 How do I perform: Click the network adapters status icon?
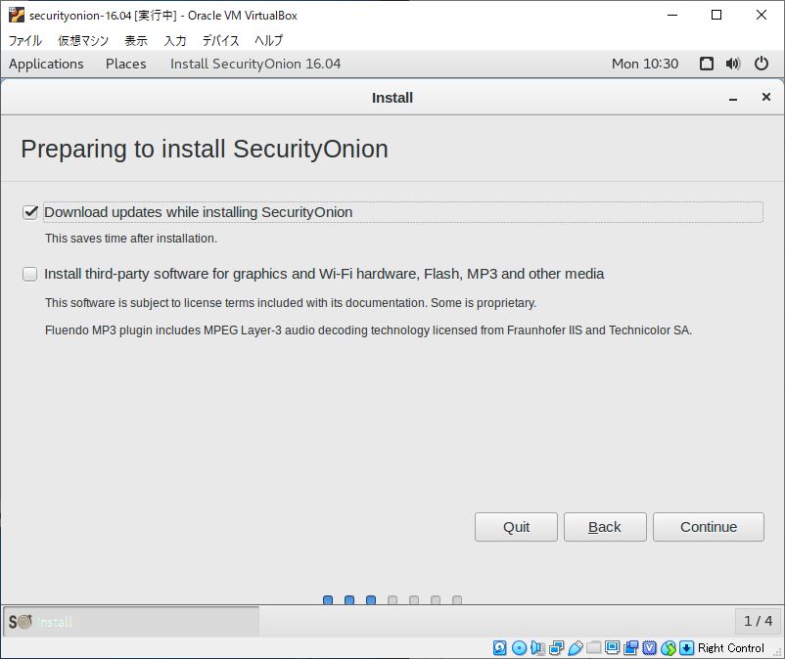coord(556,648)
